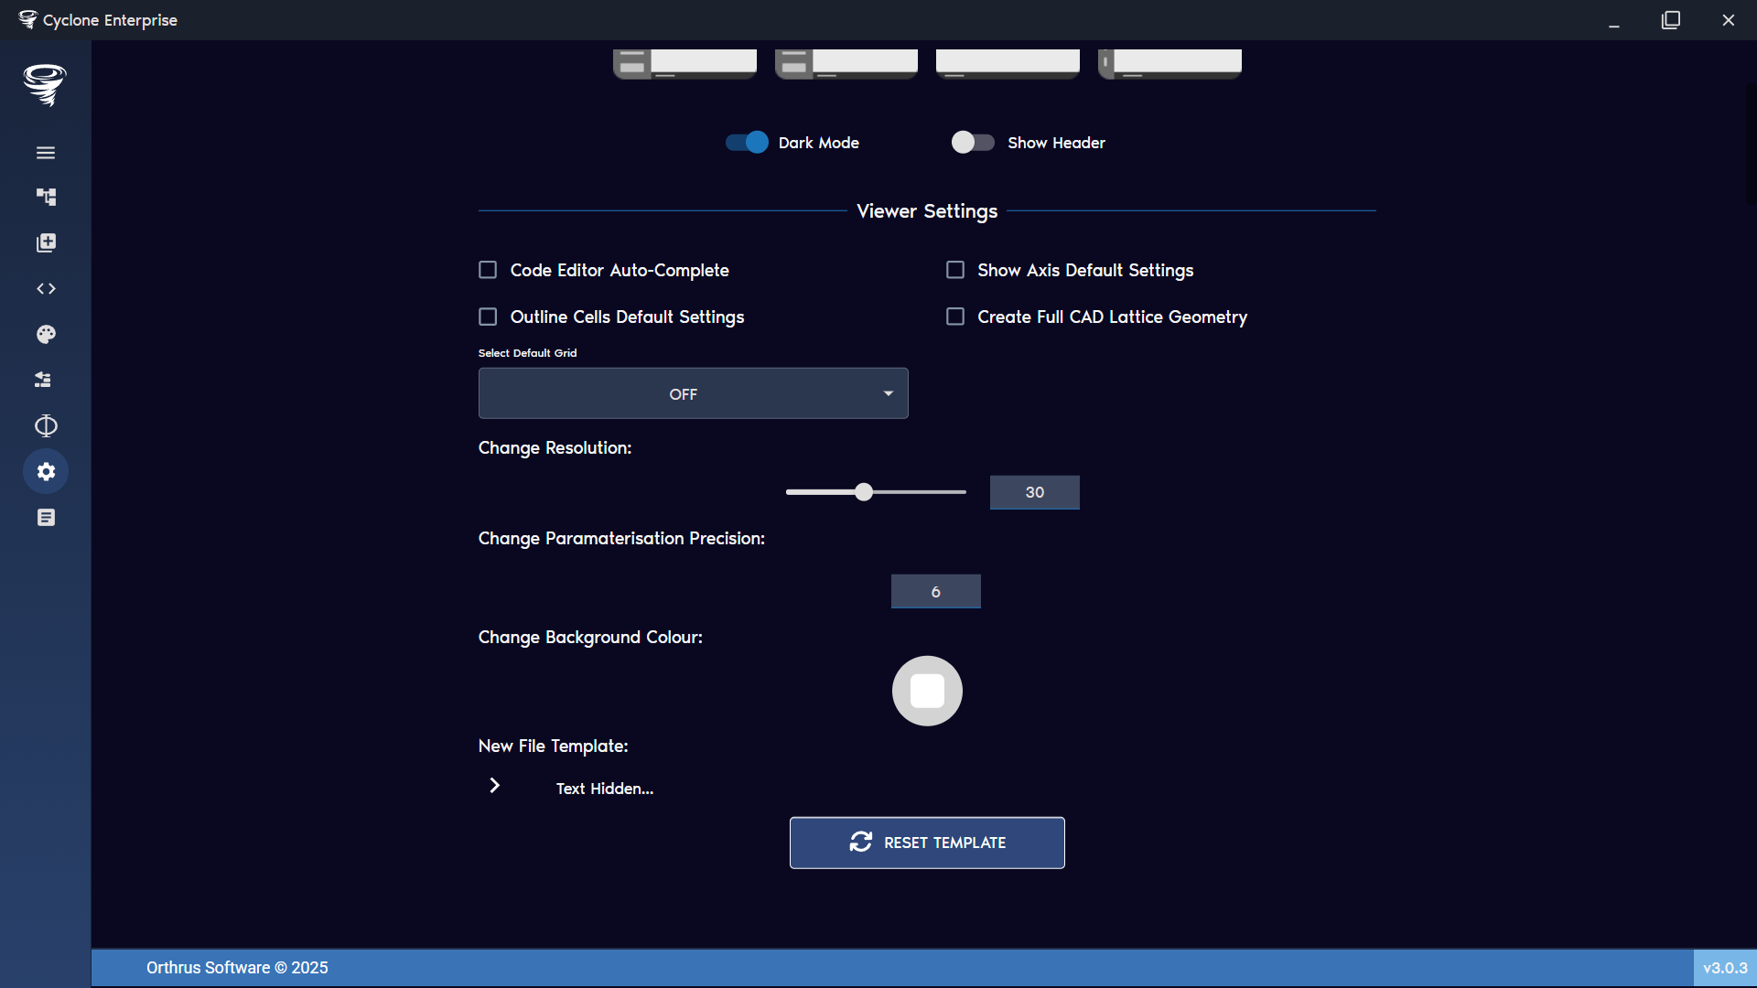Enable Create Full CAD Lattice Geometry
This screenshot has height=988, width=1757.
pyautogui.click(x=955, y=316)
